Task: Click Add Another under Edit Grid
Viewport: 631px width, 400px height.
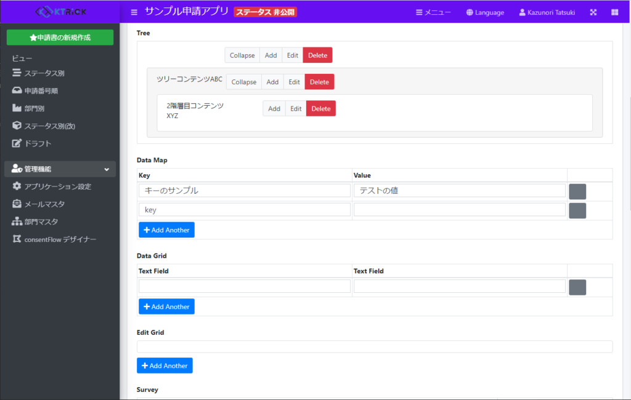Action: [x=165, y=366]
